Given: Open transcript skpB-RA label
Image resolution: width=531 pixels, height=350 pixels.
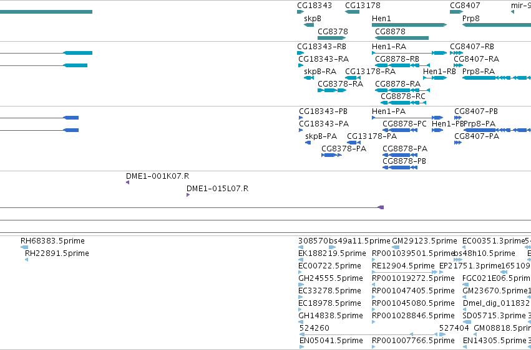Looking at the screenshot, I should pyautogui.click(x=320, y=71).
